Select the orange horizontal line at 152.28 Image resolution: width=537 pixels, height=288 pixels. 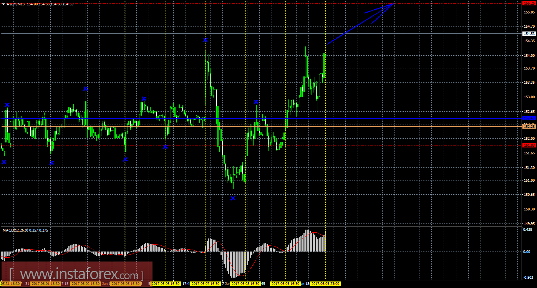point(261,126)
